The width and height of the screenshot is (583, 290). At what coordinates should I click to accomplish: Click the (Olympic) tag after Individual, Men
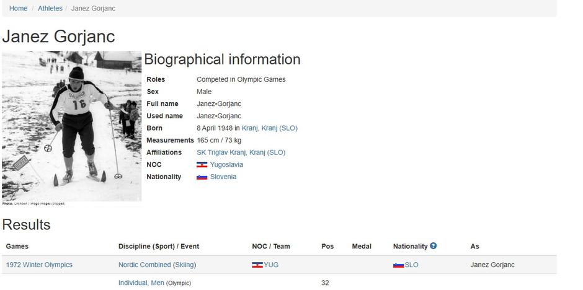pyautogui.click(x=179, y=283)
